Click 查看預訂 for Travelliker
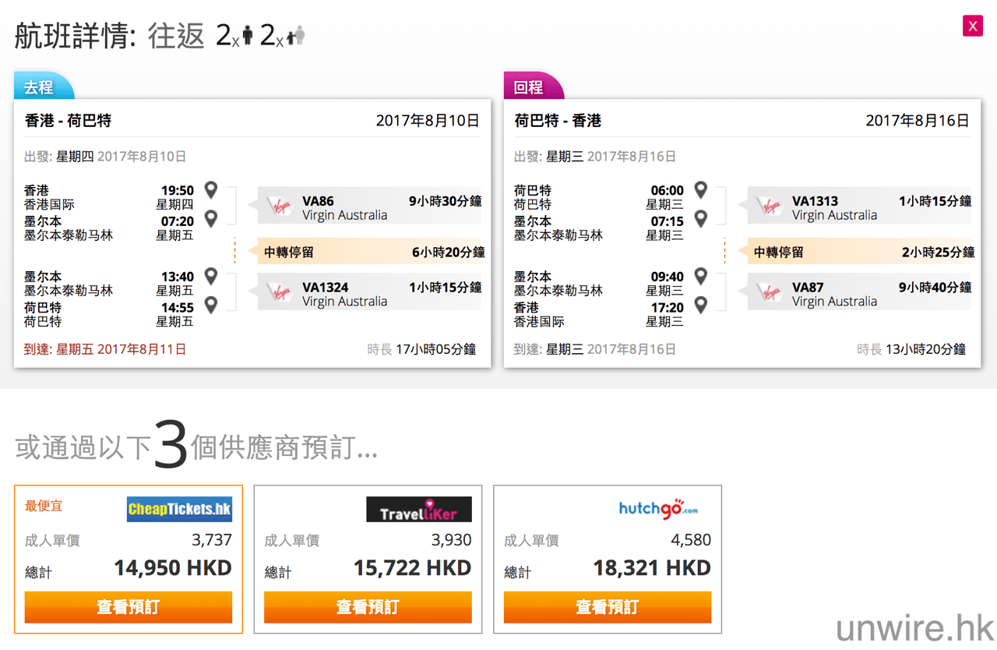Viewport: 997px width, 650px height. [368, 607]
